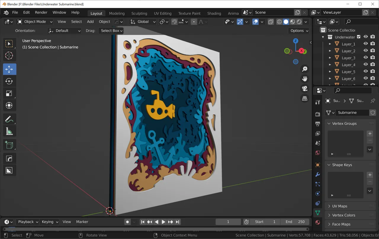The height and width of the screenshot is (239, 379).
Task: Open the Output properties tab
Action: [x=318, y=124]
